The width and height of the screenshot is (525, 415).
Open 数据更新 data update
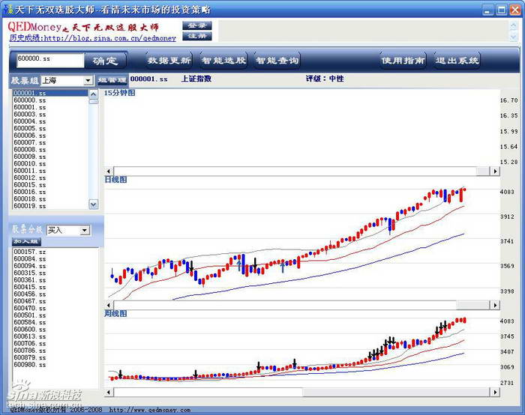pyautogui.click(x=169, y=61)
